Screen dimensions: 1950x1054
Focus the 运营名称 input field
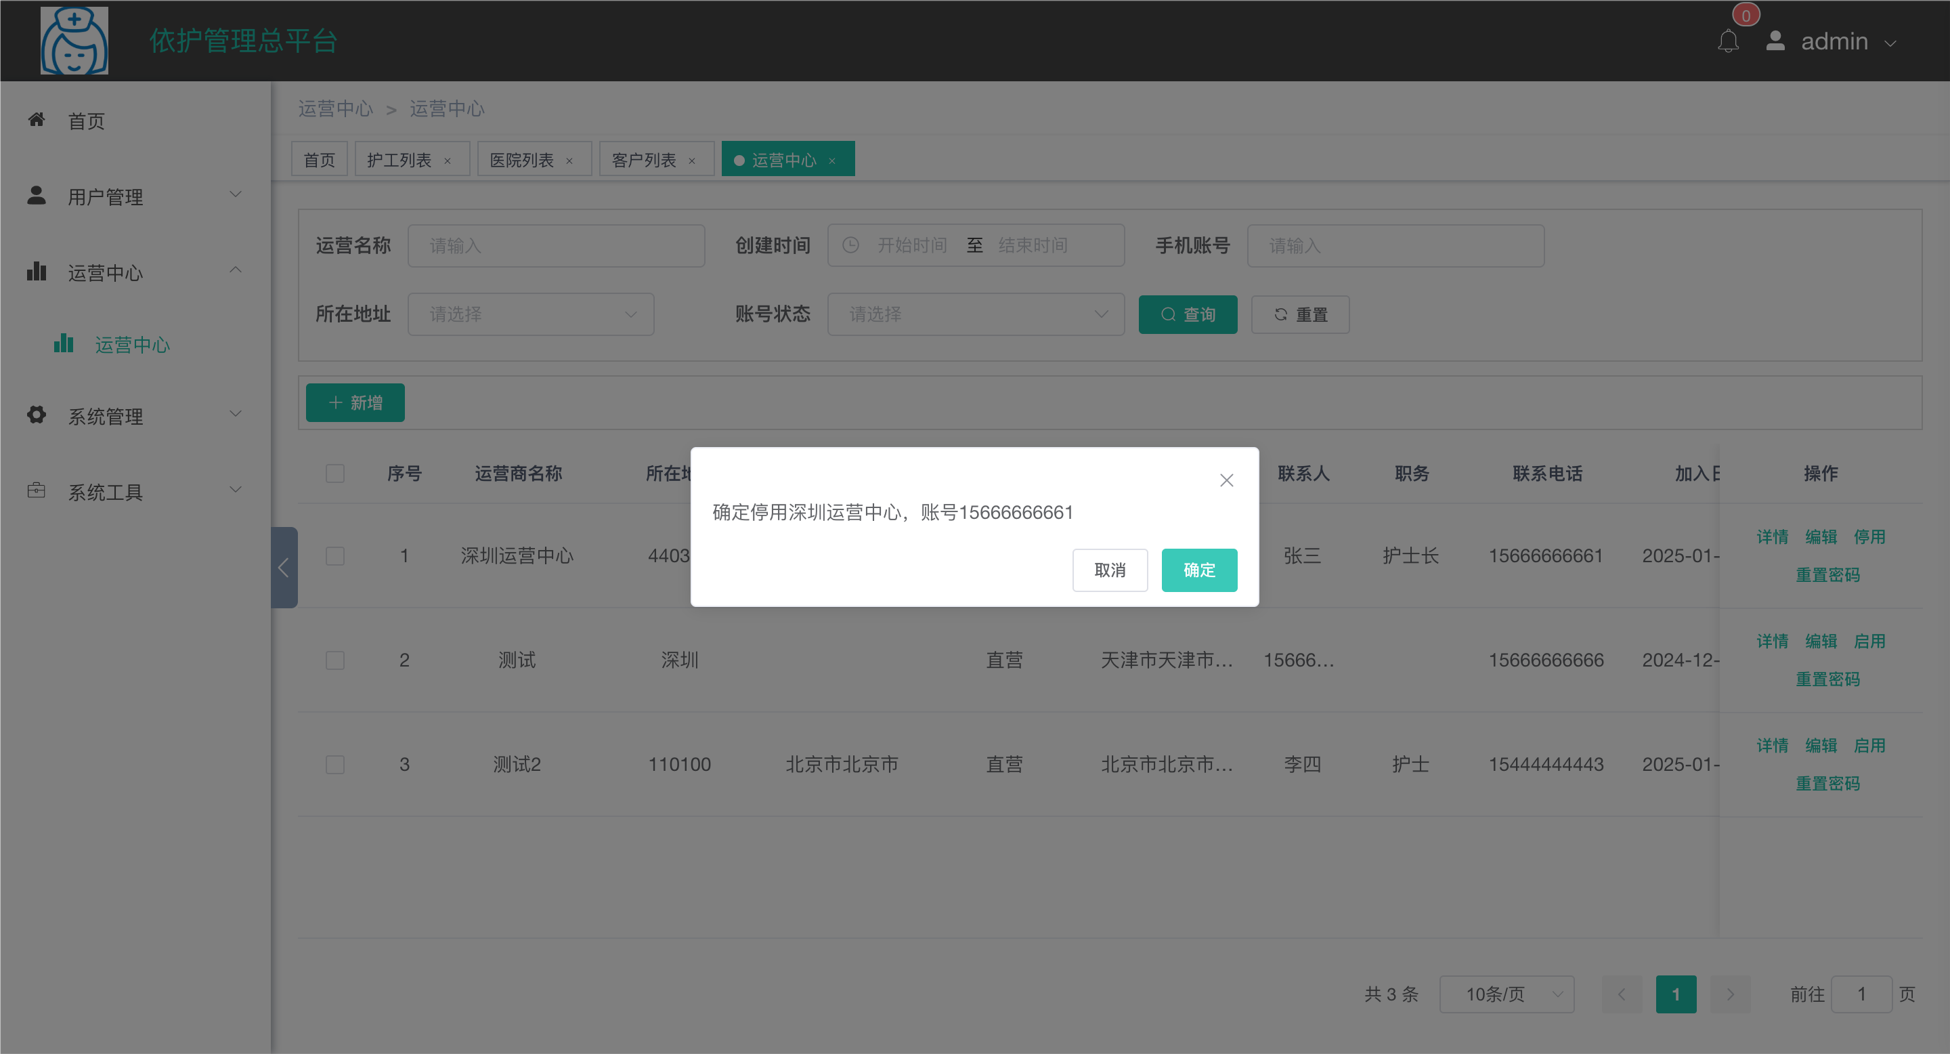coord(557,245)
